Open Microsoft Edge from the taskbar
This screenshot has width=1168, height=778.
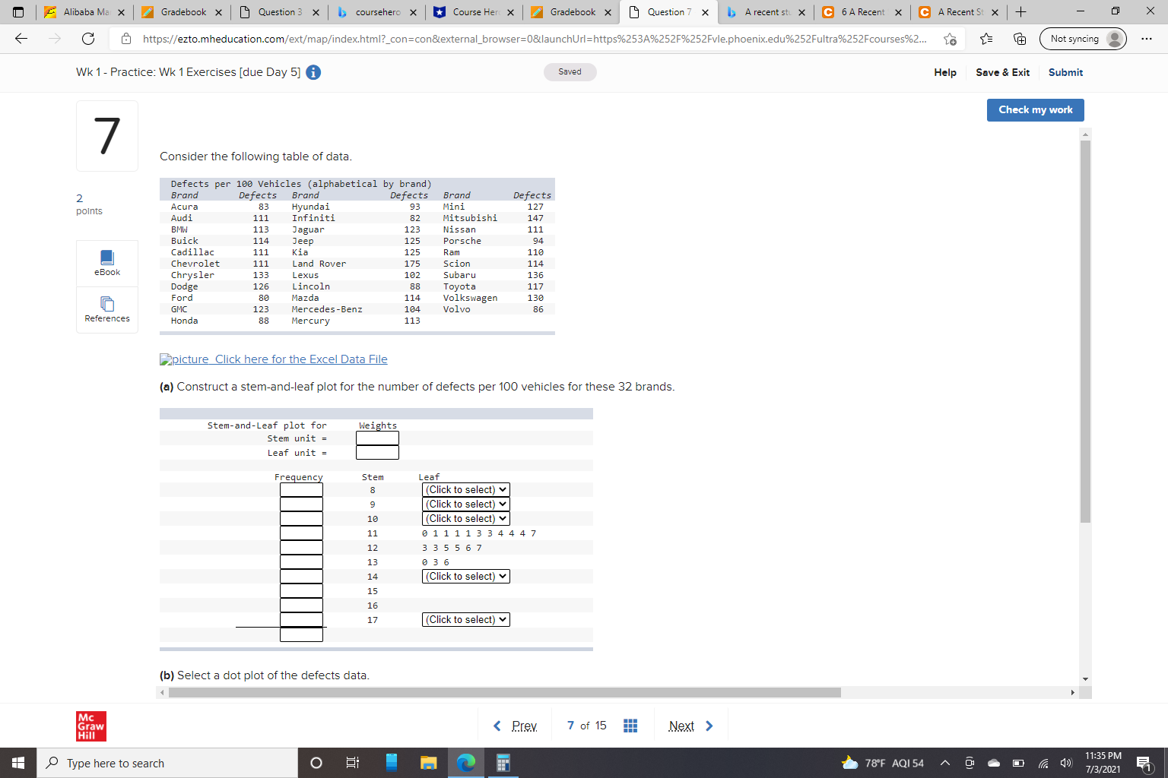tap(465, 763)
